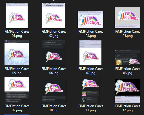Click the file name label FiMFiction Cares 04.png

click(128, 34)
